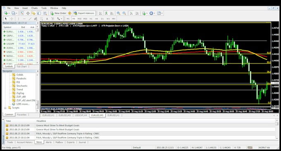Image resolution: width=281 pixels, height=151 pixels.
Task: Select the standard cursor tool
Action: 6,19
